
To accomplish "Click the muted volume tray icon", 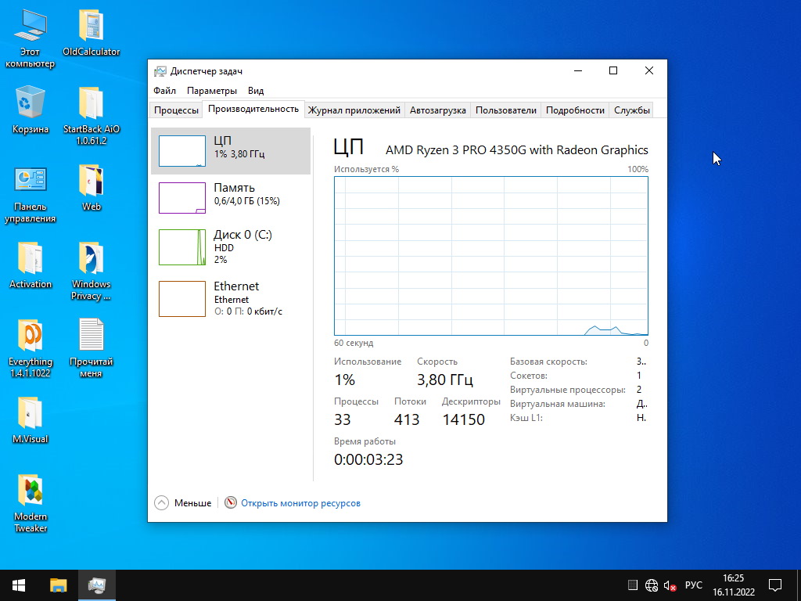I will (670, 585).
